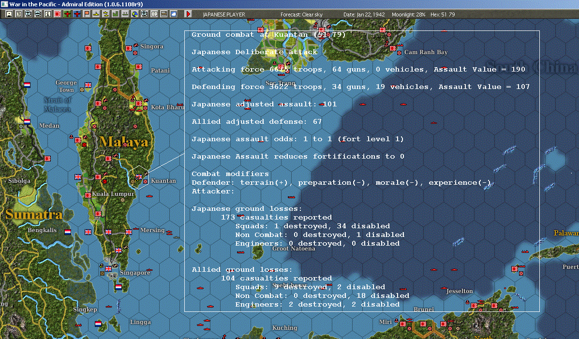Click the '104 casualties reported' line
This screenshot has width=579, height=339.
pyautogui.click(x=276, y=278)
